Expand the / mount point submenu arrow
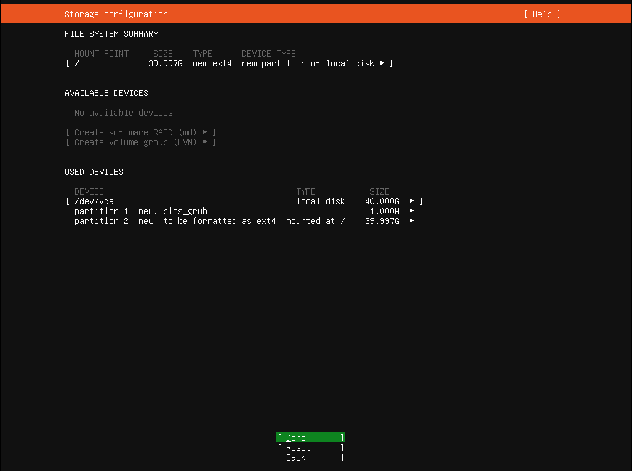The width and height of the screenshot is (632, 471). coord(382,63)
